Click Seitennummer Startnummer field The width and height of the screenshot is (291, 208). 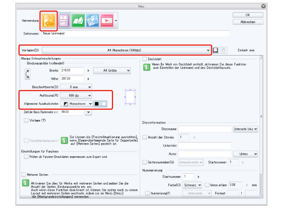[234, 162]
